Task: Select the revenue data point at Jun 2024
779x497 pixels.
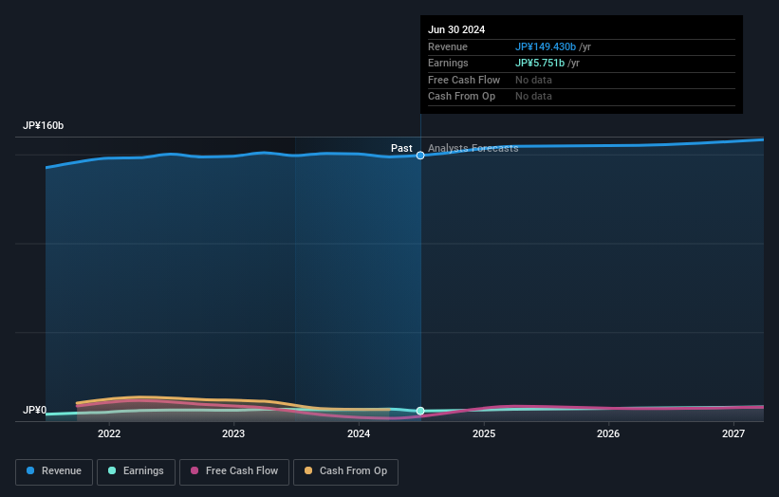Action: (x=420, y=156)
